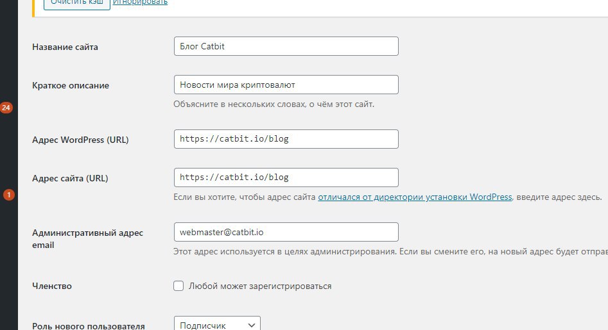Open the Подписчик role dropdown
The image size is (608, 330).
217,325
